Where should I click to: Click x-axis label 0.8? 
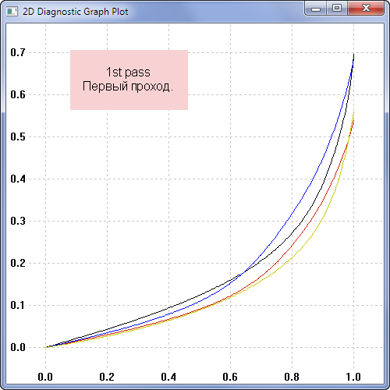(292, 377)
